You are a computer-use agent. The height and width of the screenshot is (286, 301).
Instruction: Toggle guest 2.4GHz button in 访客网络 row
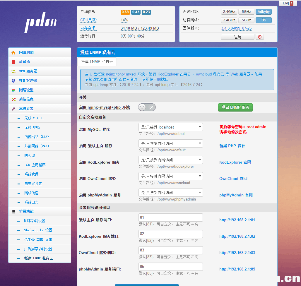[x=229, y=20]
